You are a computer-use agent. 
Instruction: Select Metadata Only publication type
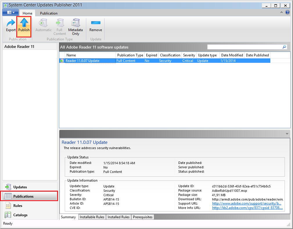(x=76, y=26)
